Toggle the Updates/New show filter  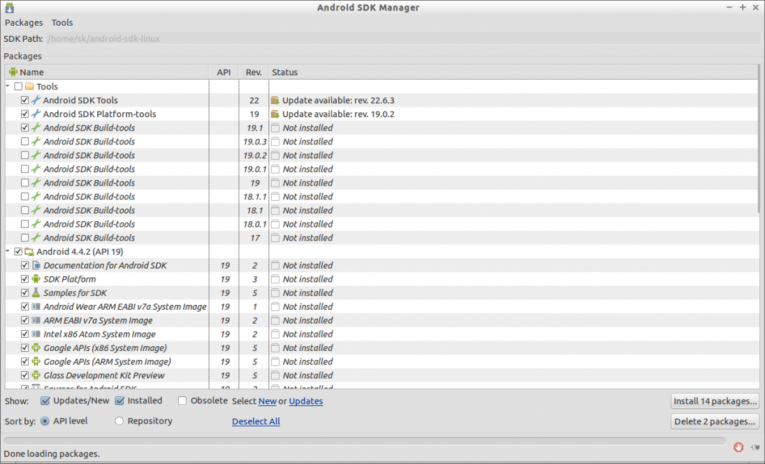[x=45, y=401]
